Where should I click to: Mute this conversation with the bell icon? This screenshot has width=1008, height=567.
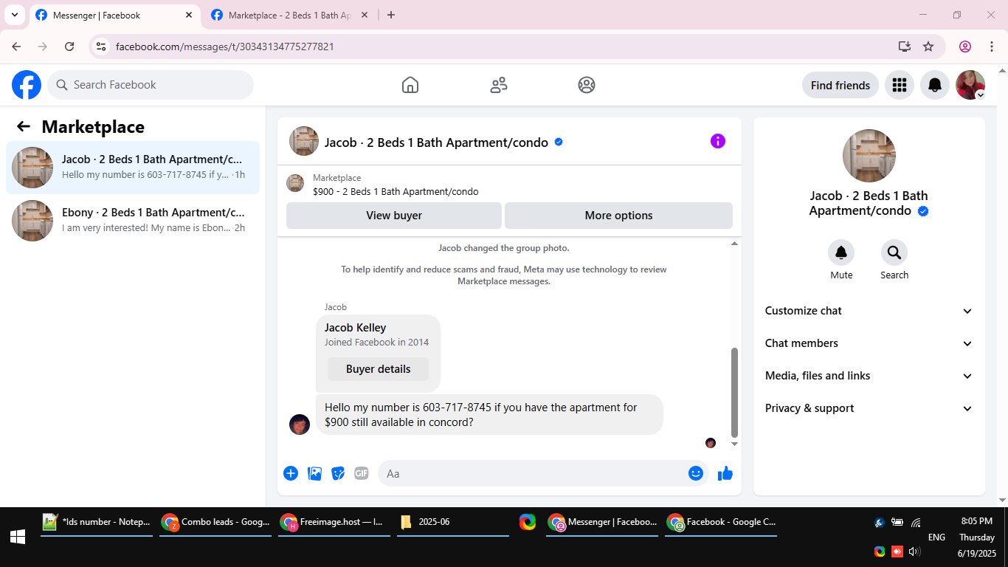[x=841, y=253]
